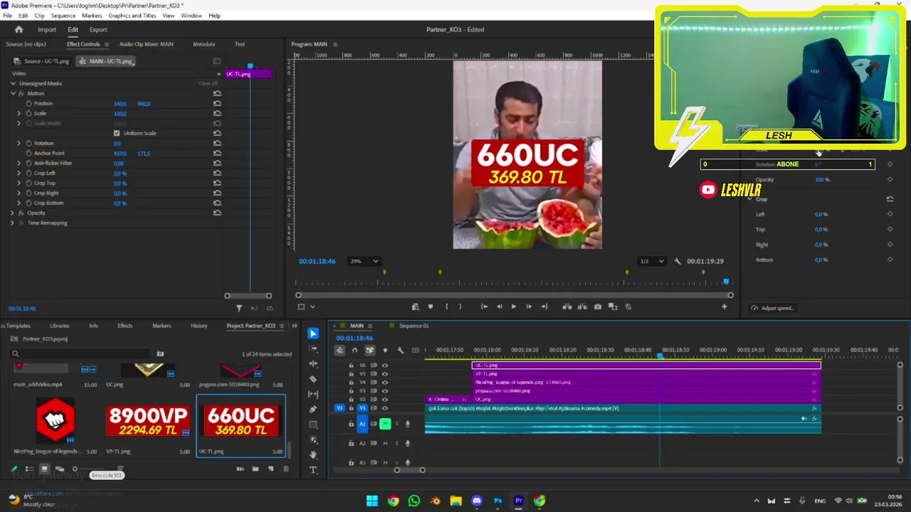This screenshot has width=911, height=512.
Task: Click Add Marker in Program monitor controls
Action: coord(430,306)
